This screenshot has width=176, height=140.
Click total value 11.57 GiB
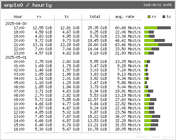tap(97, 100)
